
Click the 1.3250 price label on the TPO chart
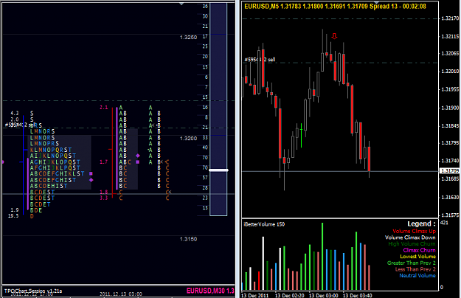(x=189, y=38)
